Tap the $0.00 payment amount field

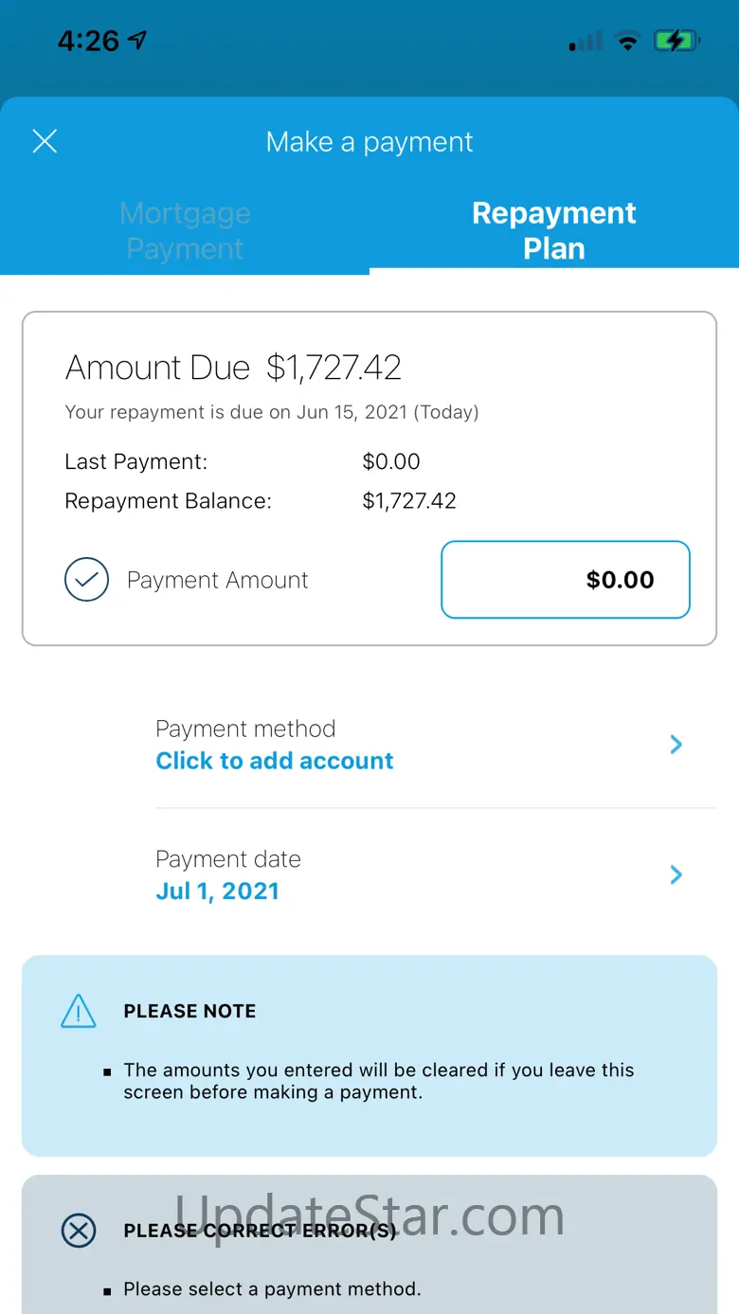[x=566, y=580]
